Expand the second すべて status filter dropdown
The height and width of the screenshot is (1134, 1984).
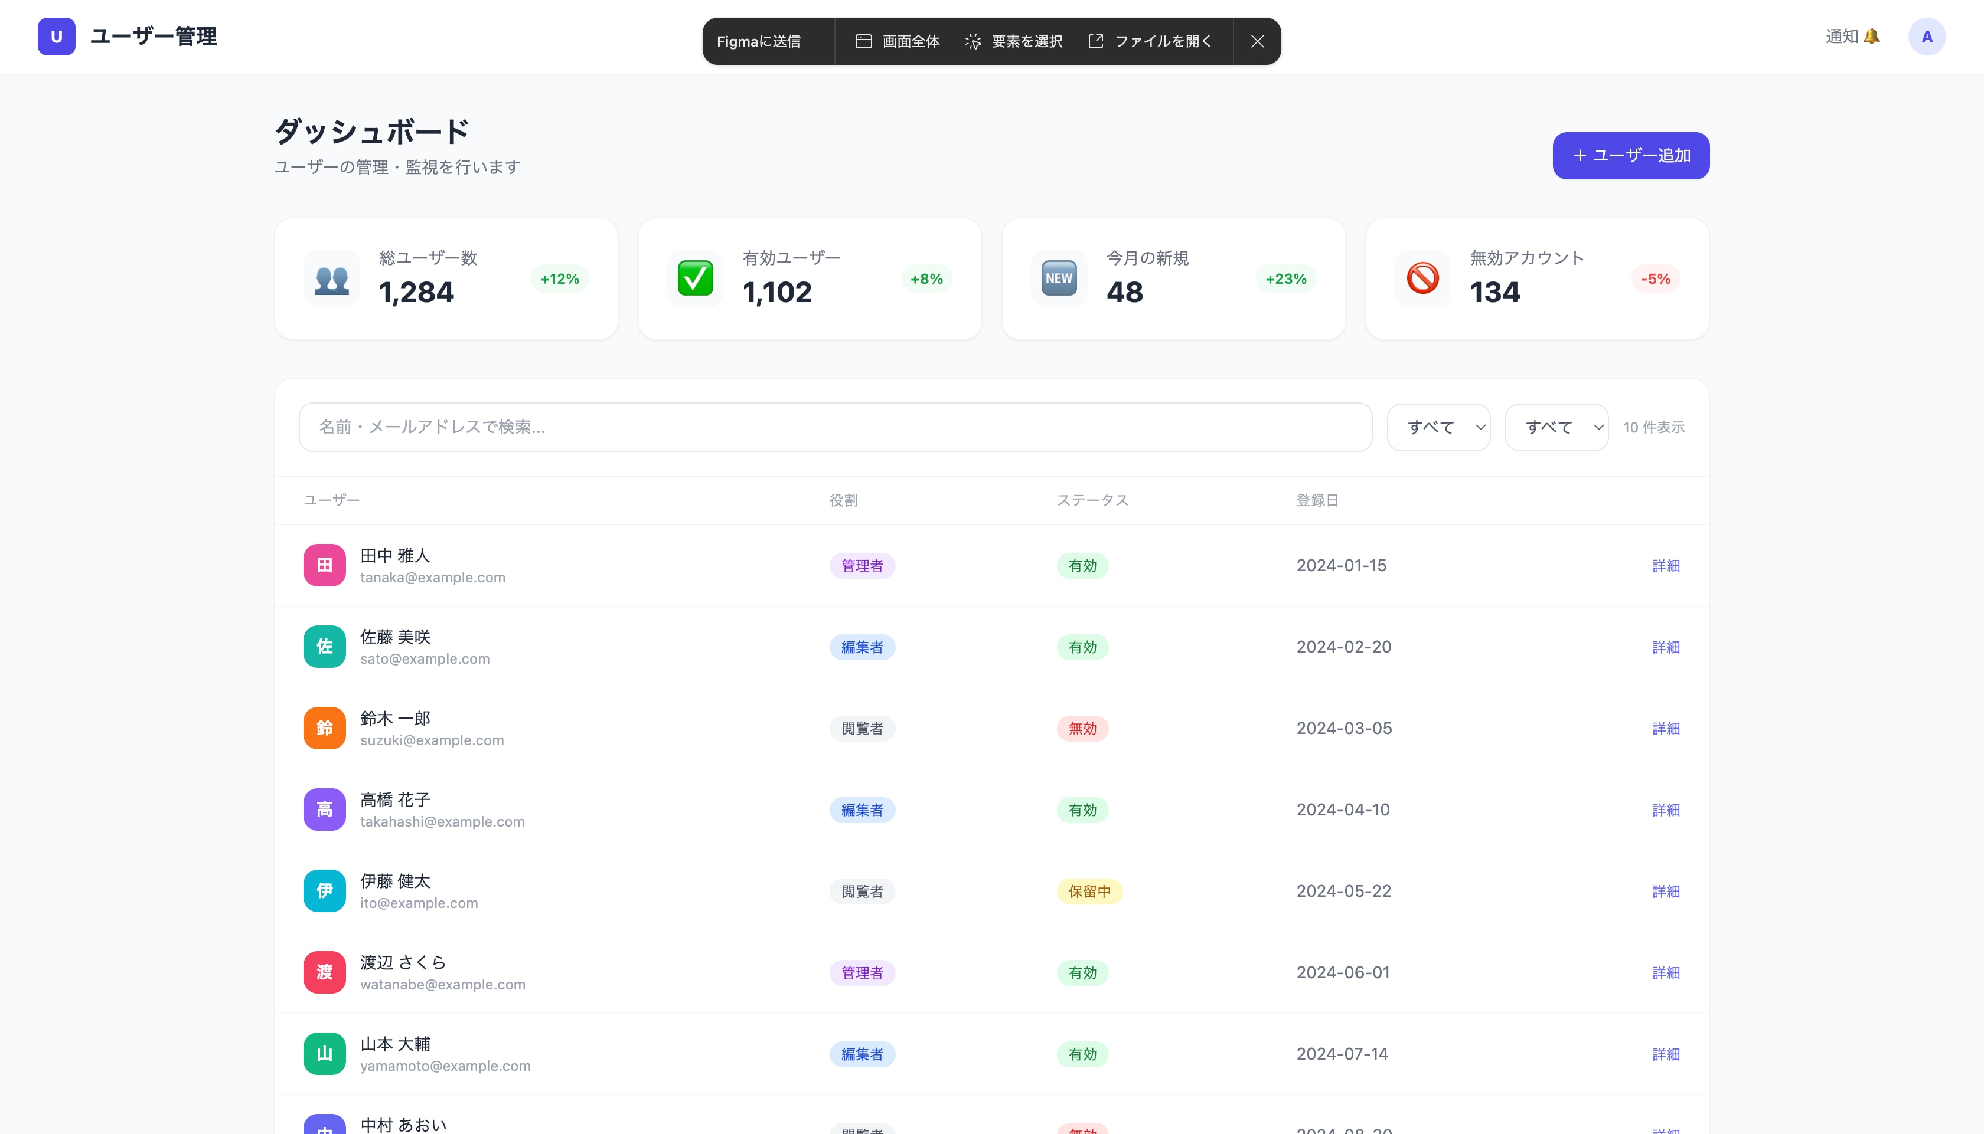(1556, 427)
